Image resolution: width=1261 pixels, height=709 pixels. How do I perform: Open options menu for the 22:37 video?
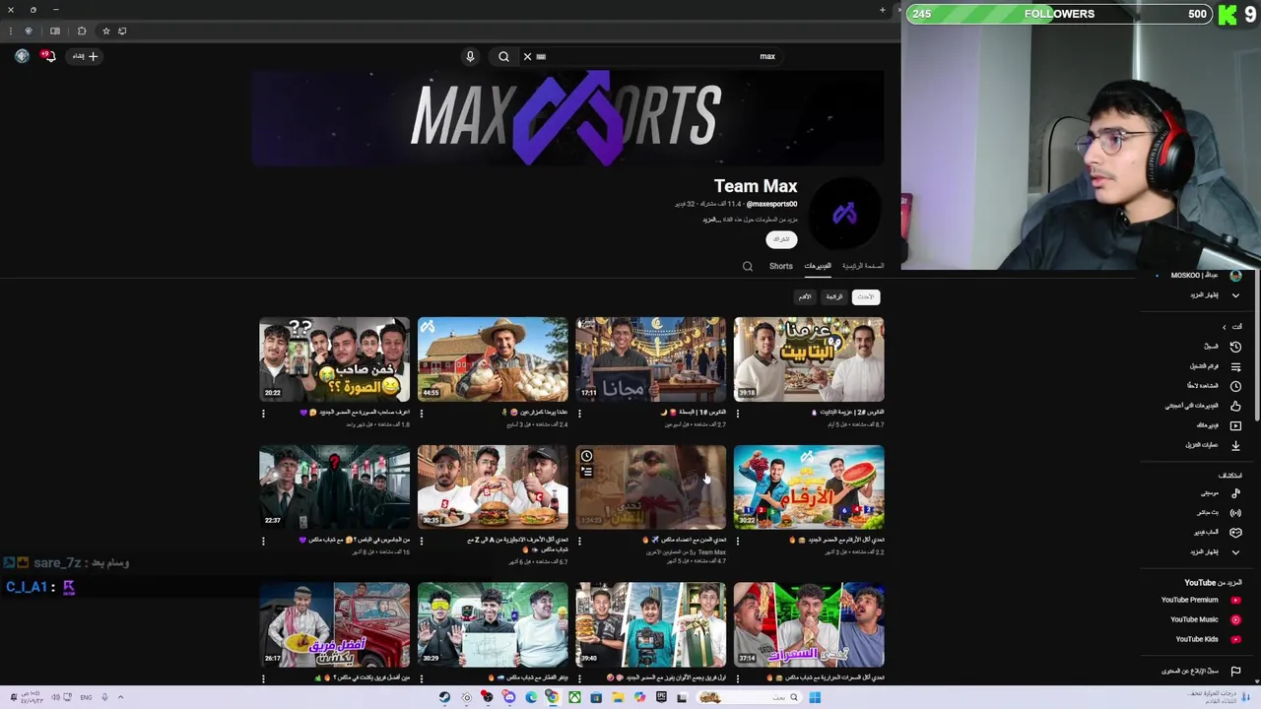pyautogui.click(x=263, y=542)
